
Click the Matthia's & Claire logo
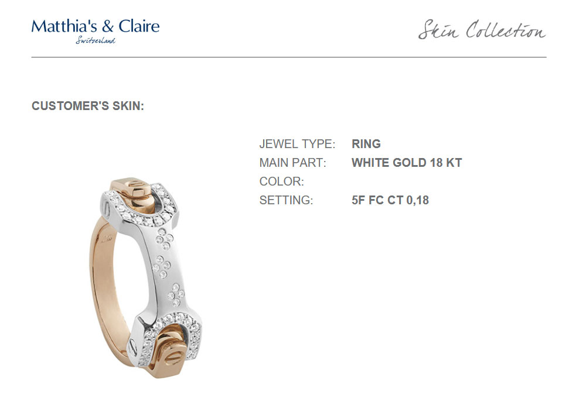[x=96, y=31]
